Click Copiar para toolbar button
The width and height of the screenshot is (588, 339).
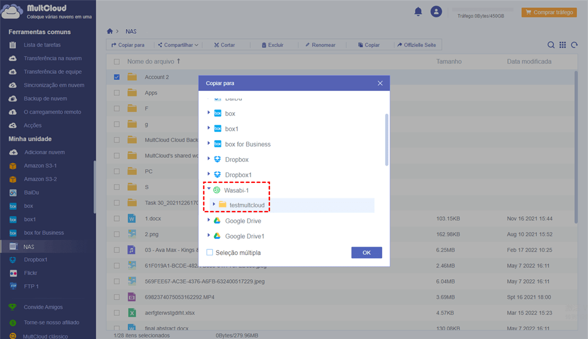tap(128, 45)
